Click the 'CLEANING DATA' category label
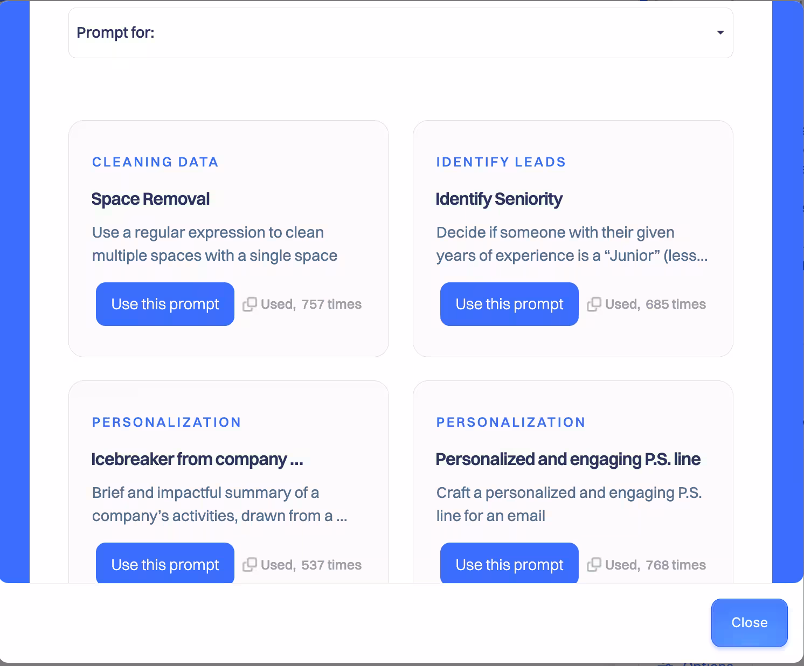804x666 pixels. point(155,162)
